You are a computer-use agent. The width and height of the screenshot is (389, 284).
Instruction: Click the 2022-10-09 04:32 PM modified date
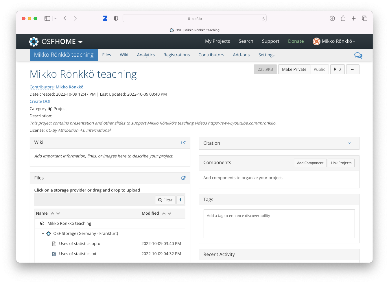tap(161, 254)
